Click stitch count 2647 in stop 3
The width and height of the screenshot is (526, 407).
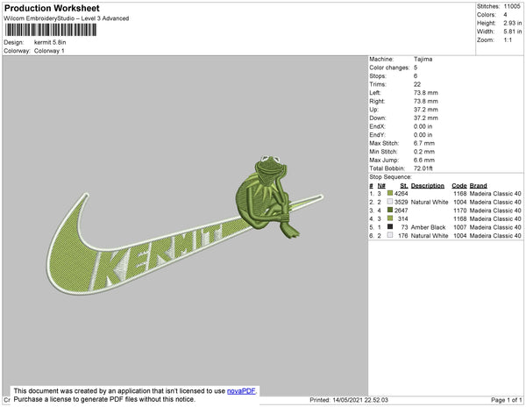click(x=402, y=211)
